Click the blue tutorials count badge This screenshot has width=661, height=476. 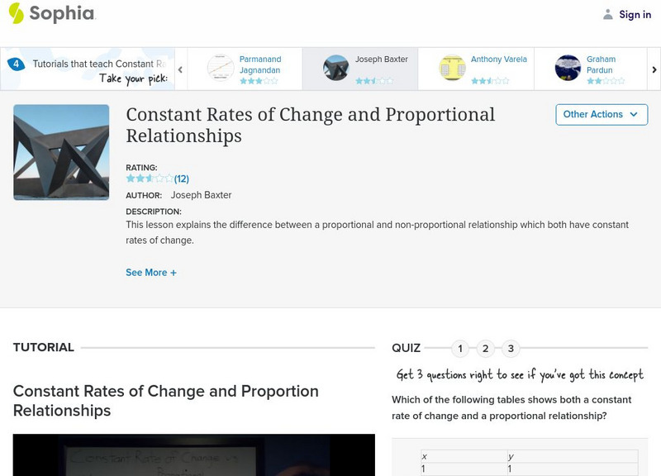coord(16,64)
